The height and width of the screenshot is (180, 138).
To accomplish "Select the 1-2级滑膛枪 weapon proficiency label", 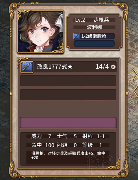I will [94, 36].
